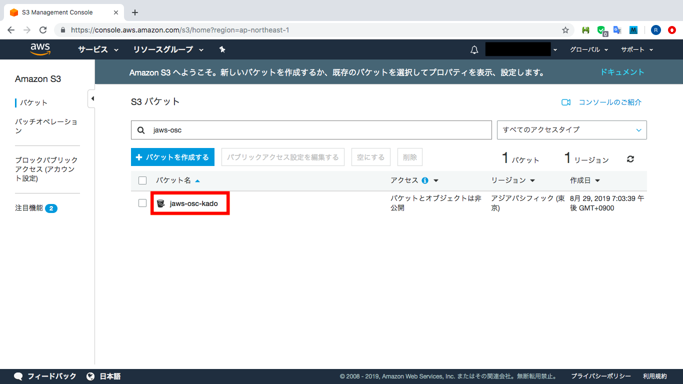Click the browser forward arrow
683x384 pixels.
pos(27,30)
